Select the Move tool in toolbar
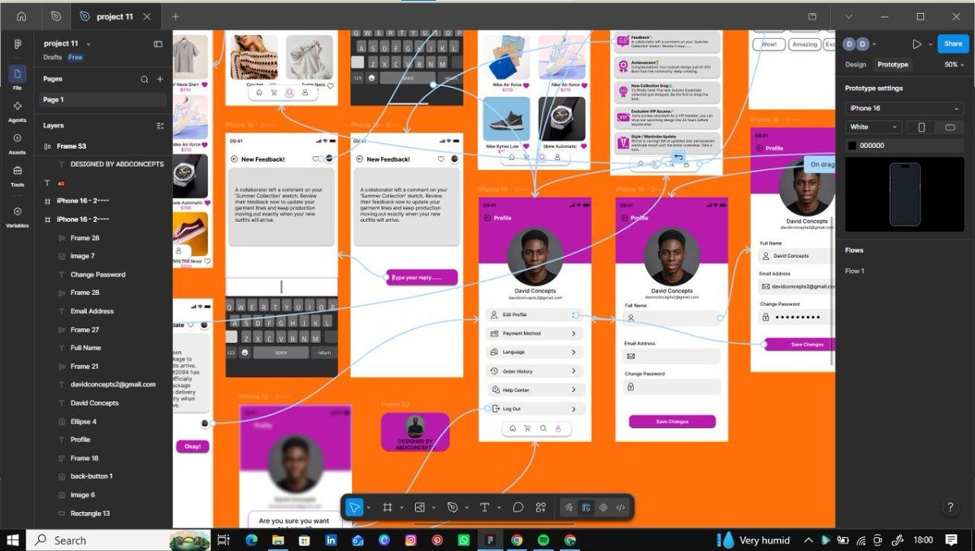This screenshot has height=551, width=975. click(354, 507)
